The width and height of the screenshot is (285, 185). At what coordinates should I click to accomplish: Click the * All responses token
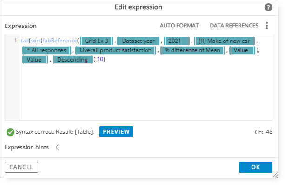(x=46, y=50)
